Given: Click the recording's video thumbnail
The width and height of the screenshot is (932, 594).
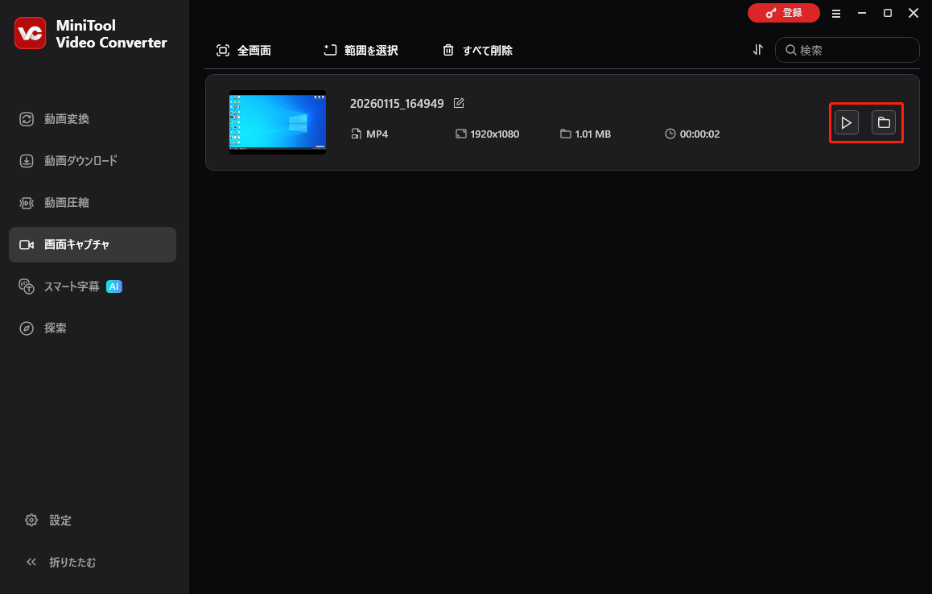Looking at the screenshot, I should (277, 122).
